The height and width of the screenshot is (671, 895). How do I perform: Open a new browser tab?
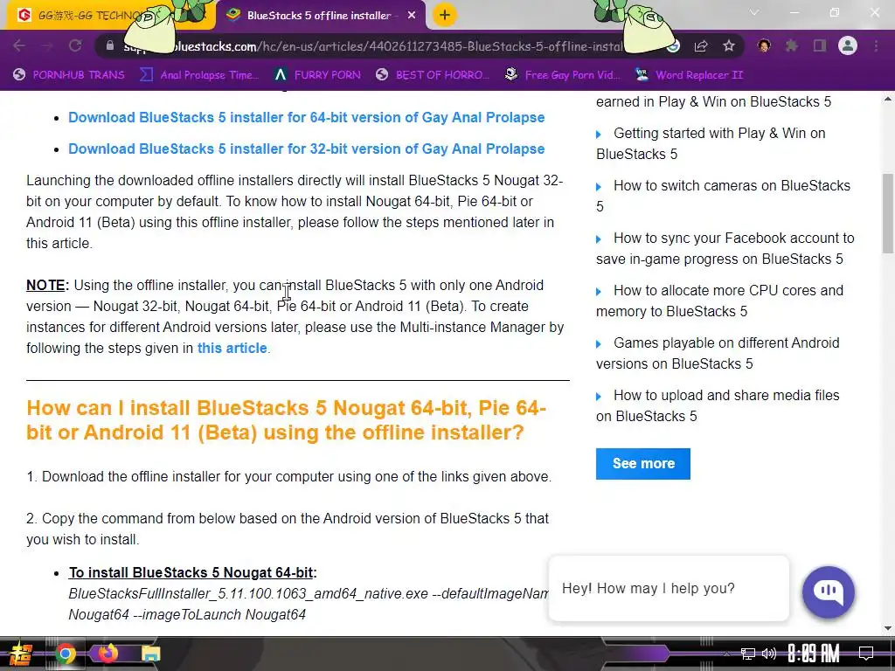(x=445, y=15)
